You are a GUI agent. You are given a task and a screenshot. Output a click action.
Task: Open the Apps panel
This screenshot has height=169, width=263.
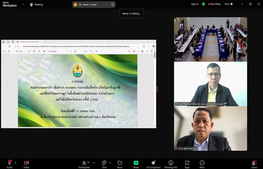(187, 164)
